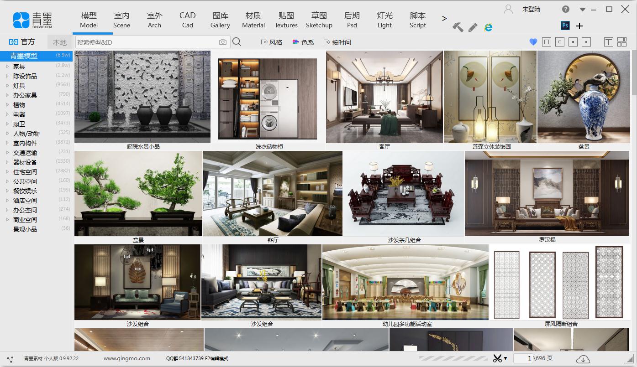Click the blue heart favorites icon
The height and width of the screenshot is (367, 637).
[533, 42]
